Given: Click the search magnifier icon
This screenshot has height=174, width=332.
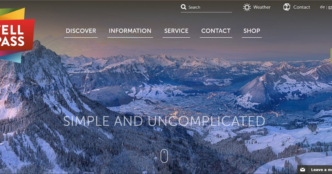Looking at the screenshot, I should tap(183, 7).
